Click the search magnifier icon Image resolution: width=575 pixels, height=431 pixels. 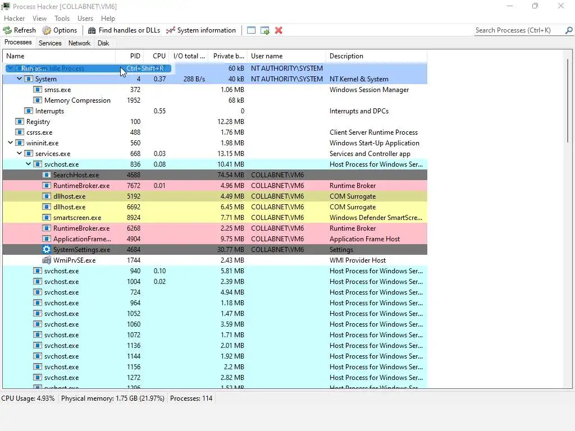pyautogui.click(x=569, y=30)
